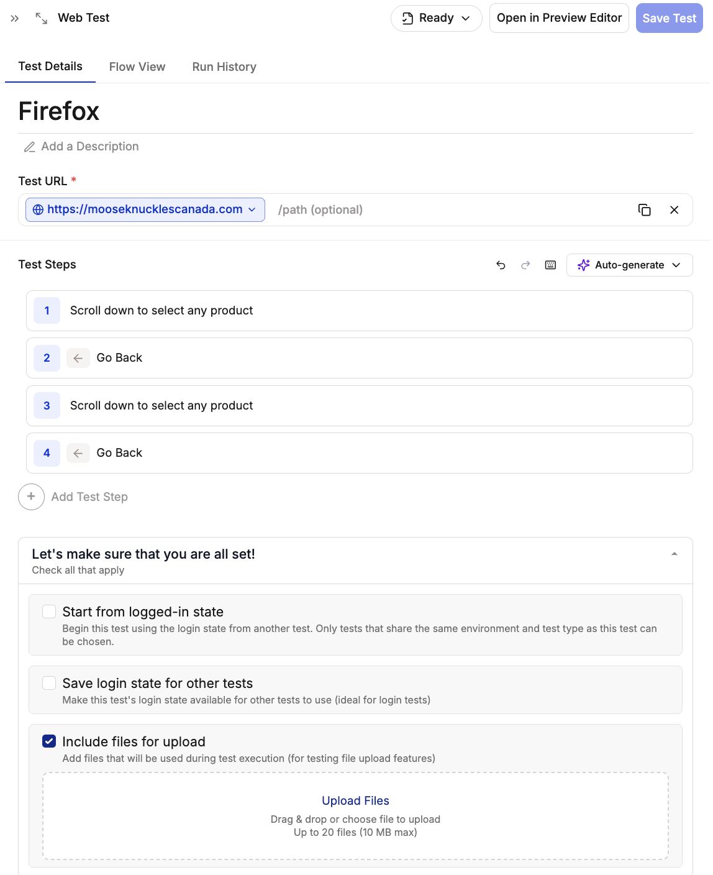713x875 pixels.
Task: Enable Start from logged-in state checkbox
Action: tap(49, 612)
